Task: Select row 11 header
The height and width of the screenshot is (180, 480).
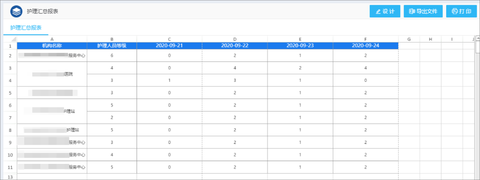Action: click(10, 167)
